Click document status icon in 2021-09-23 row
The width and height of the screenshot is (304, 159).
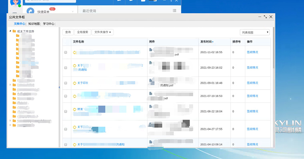pos(74,66)
